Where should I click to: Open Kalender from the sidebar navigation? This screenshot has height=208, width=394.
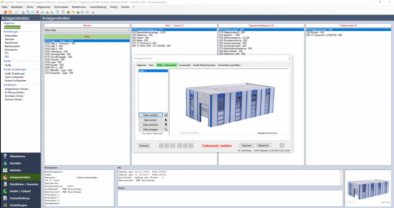[x=15, y=170]
